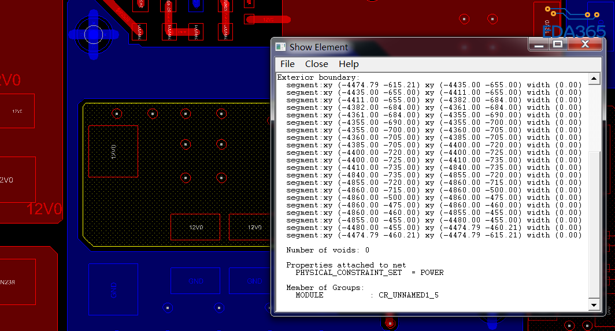Click the 'MODULE : CR_UNNAMED1_5' line
Viewport: 615px width, 331px height.
tap(366, 295)
